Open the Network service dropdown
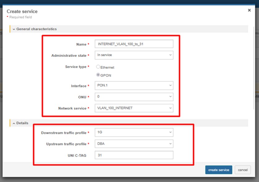Screen dimensions: 259x182 click(x=134, y=108)
